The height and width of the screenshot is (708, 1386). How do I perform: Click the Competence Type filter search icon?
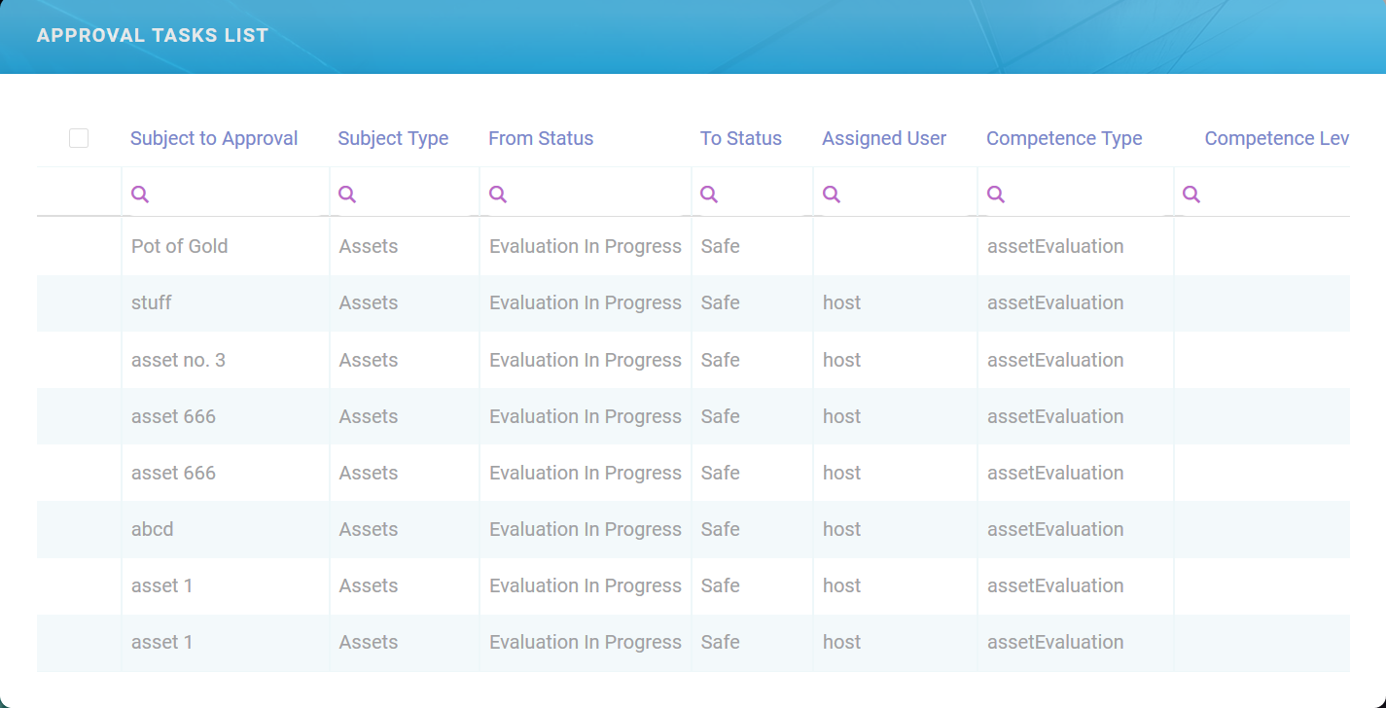click(x=996, y=194)
